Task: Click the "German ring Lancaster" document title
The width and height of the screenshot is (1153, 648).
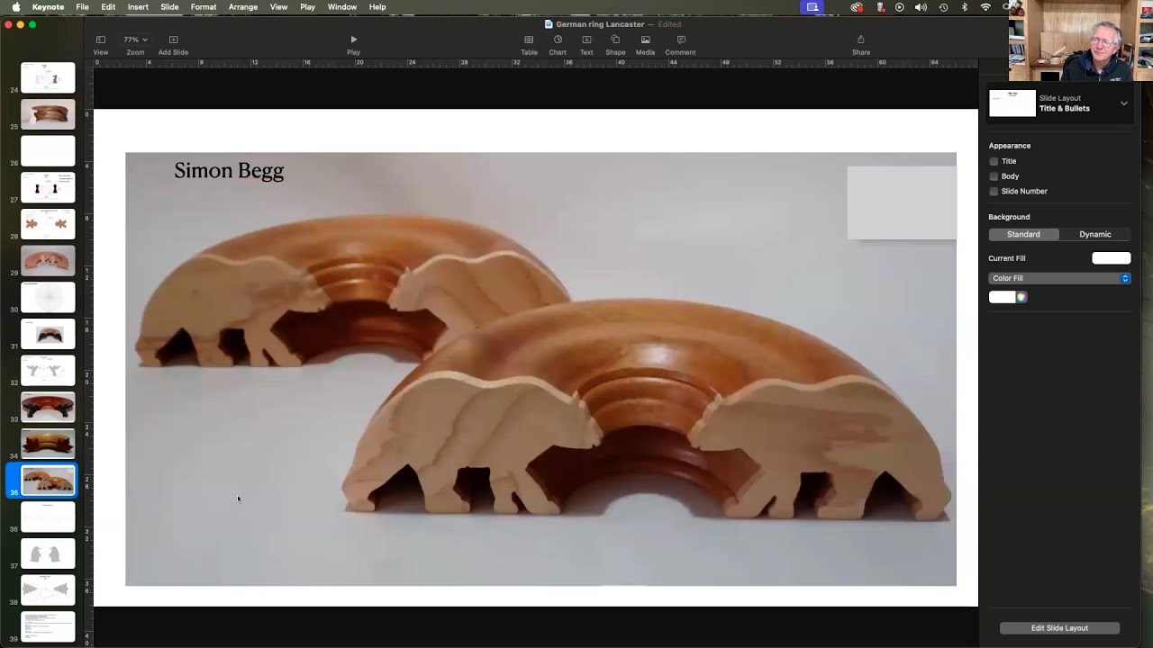Action: [x=600, y=24]
